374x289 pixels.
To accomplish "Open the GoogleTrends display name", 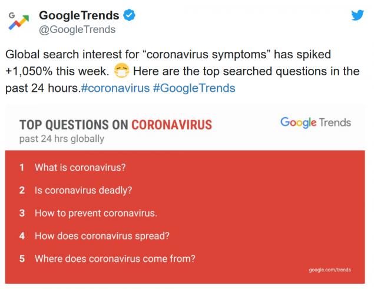I will 80,15.
